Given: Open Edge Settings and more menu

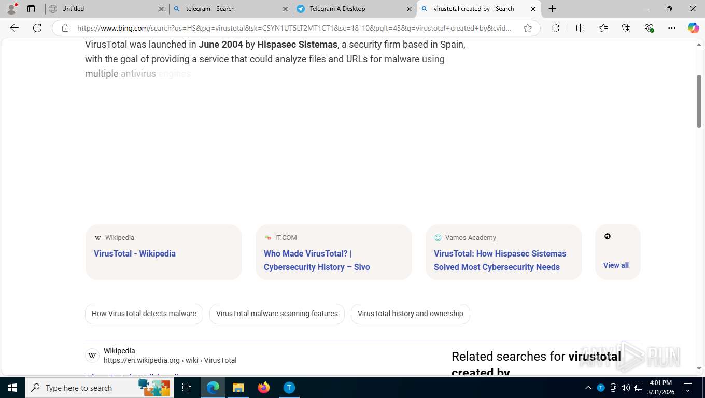Looking at the screenshot, I should (x=672, y=28).
